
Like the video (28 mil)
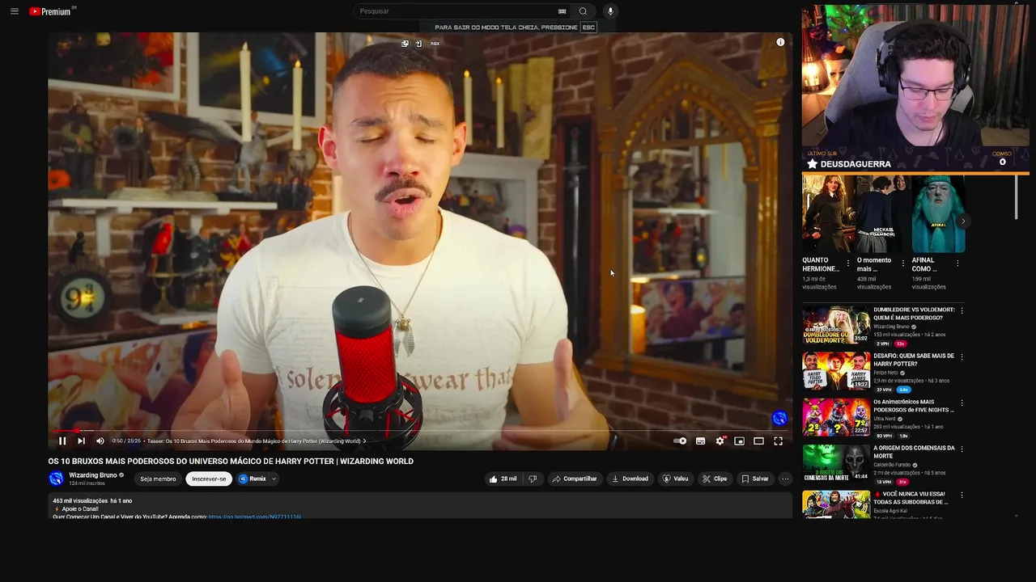[503, 479]
